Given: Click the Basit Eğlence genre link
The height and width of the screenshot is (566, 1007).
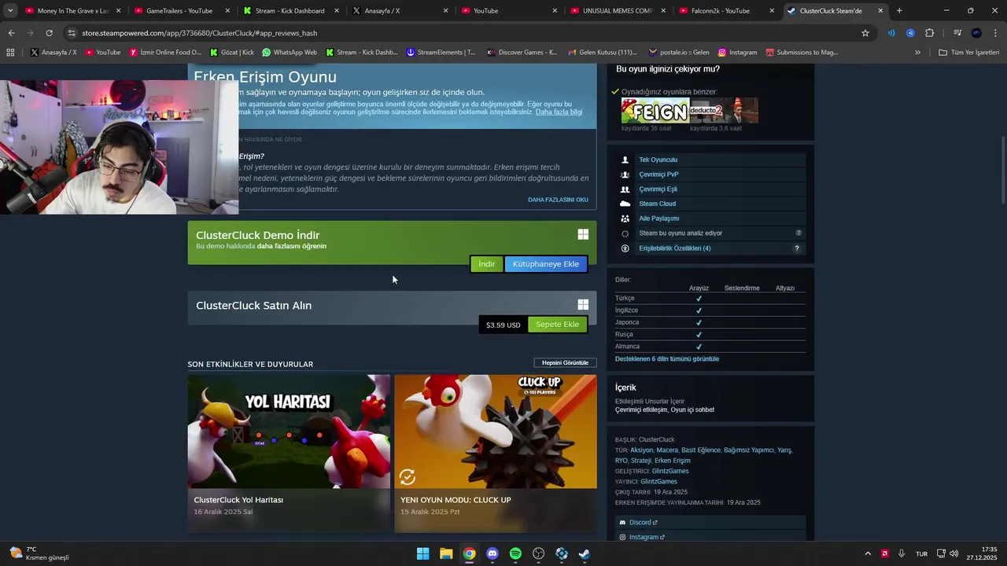Looking at the screenshot, I should (x=701, y=450).
